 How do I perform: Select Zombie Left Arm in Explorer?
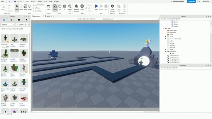click(x=174, y=56)
